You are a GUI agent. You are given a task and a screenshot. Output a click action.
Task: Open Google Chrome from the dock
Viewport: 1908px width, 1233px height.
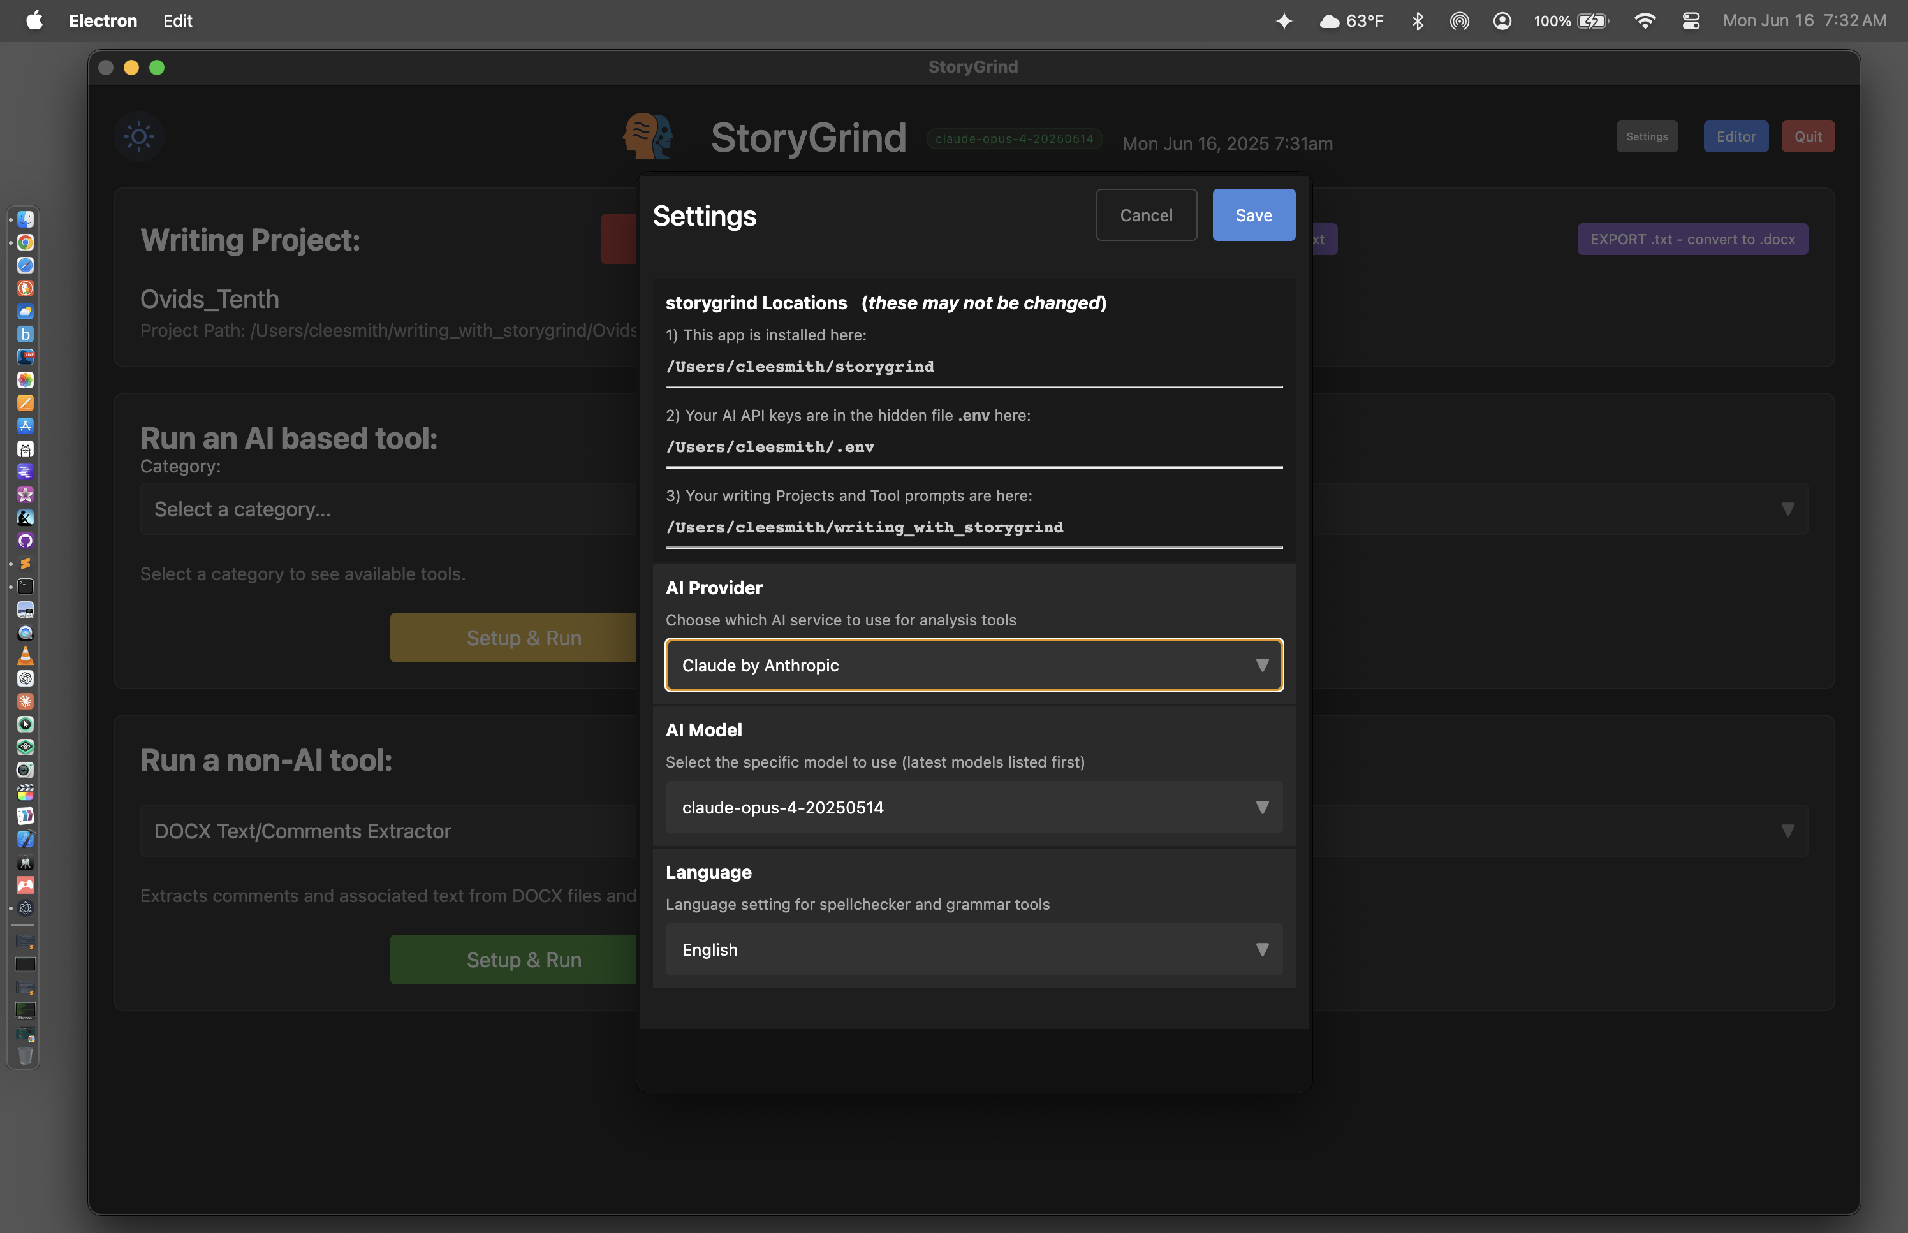coord(26,243)
